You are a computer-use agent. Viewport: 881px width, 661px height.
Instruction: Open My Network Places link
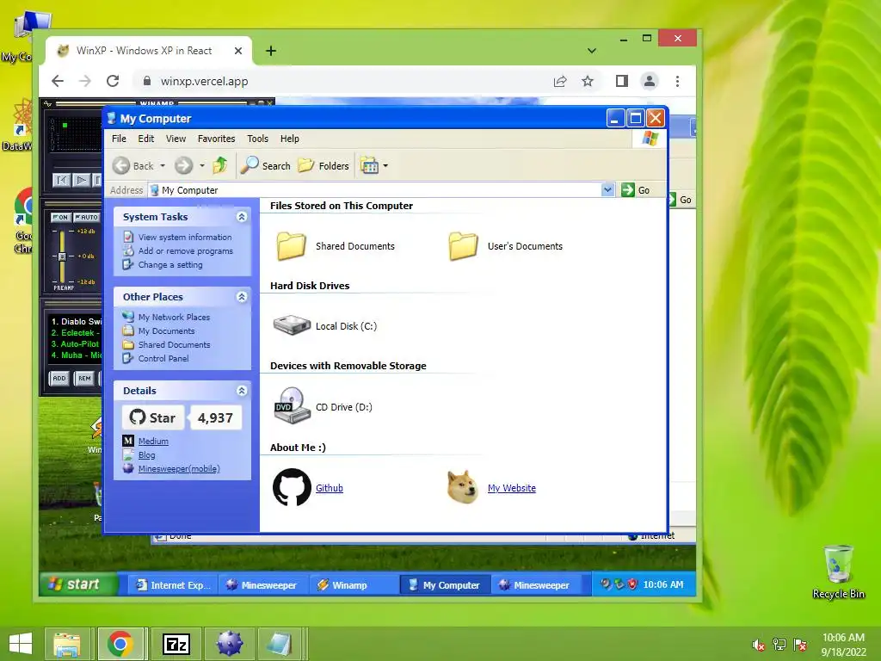click(174, 317)
